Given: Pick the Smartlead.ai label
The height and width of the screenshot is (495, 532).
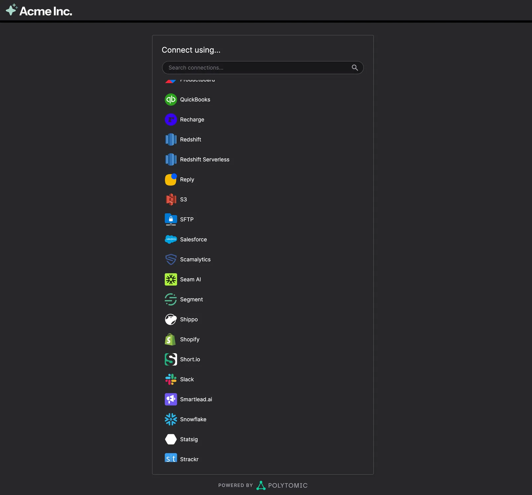Looking at the screenshot, I should (x=196, y=399).
